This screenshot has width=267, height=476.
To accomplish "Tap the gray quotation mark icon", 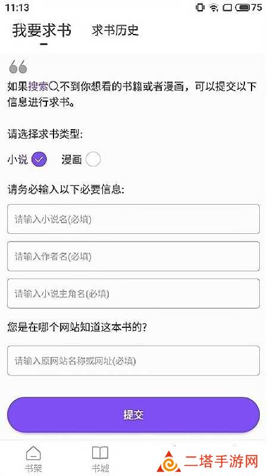I will point(18,67).
